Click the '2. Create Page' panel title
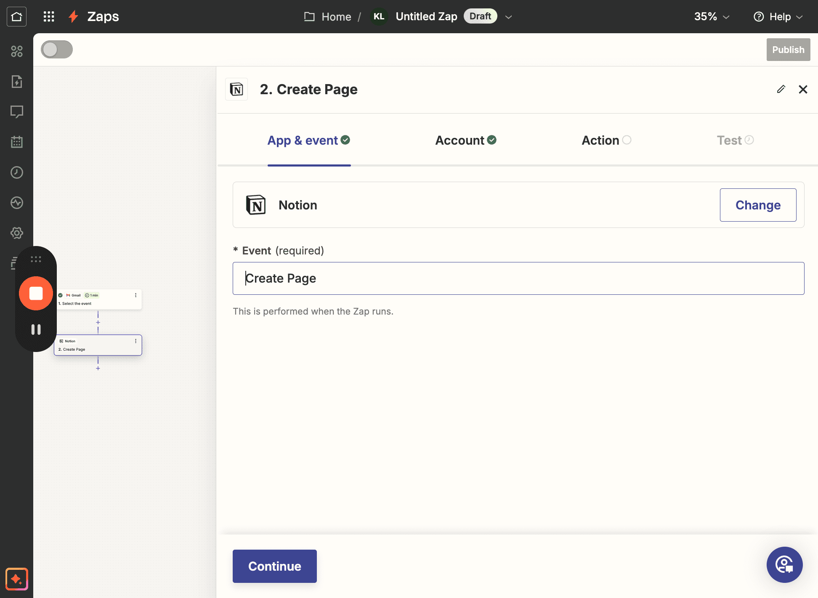This screenshot has width=818, height=598. [308, 89]
